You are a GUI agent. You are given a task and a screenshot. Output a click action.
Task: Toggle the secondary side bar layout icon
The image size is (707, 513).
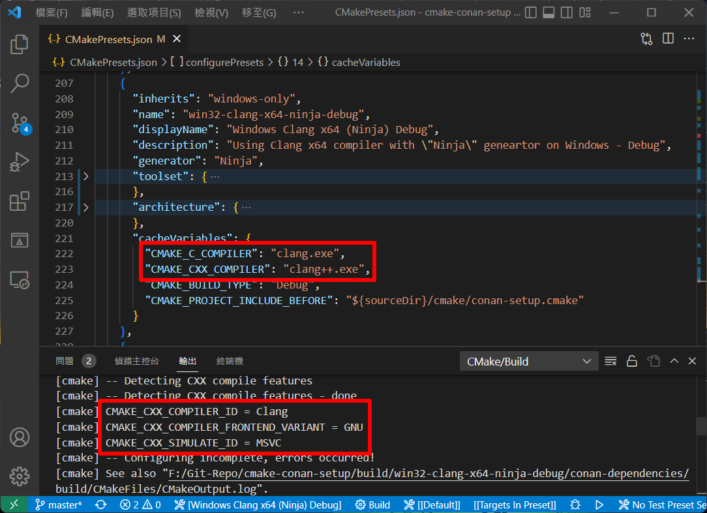(567, 12)
